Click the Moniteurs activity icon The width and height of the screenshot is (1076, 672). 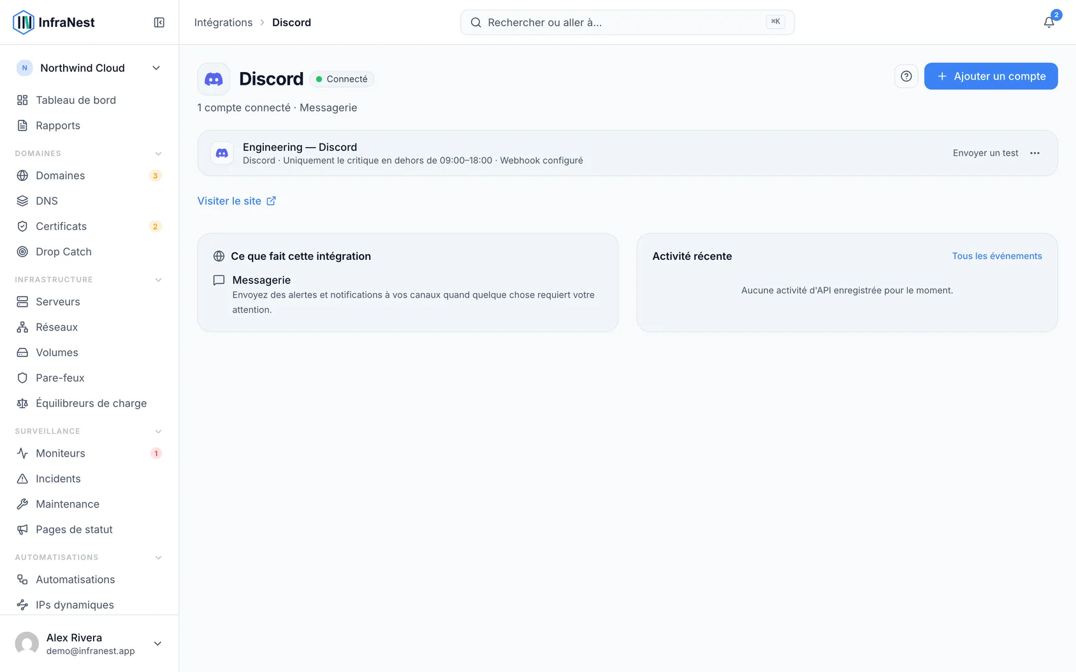point(22,453)
